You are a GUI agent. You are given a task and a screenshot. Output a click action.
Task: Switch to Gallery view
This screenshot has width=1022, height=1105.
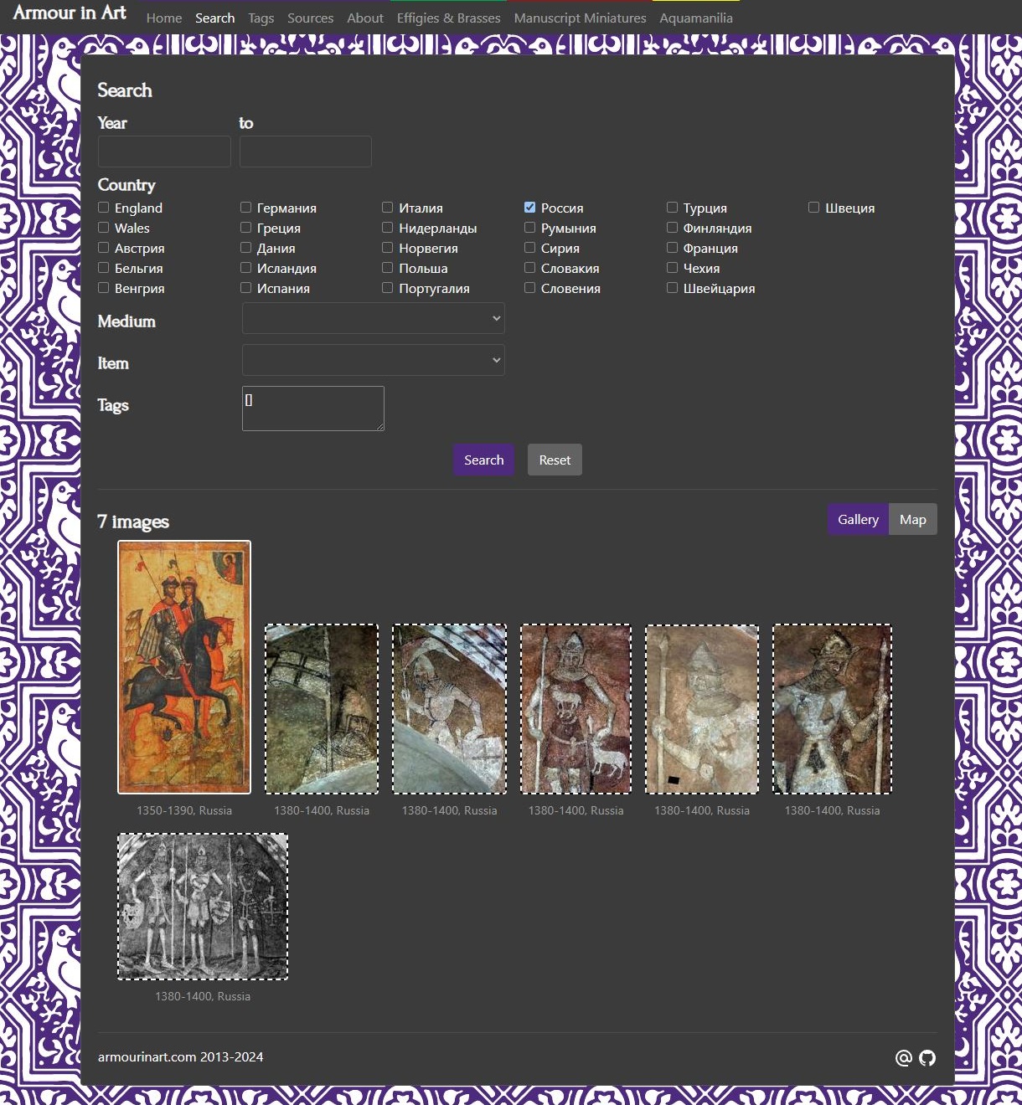[x=858, y=519]
